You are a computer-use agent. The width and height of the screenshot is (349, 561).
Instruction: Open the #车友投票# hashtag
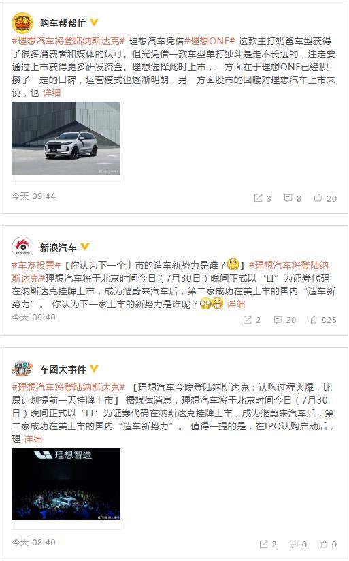37,265
